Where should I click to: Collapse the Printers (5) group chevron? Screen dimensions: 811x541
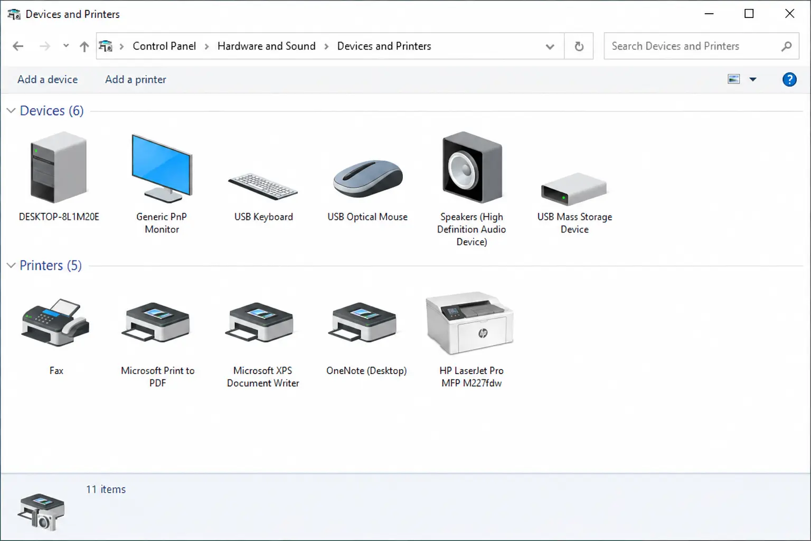(x=11, y=265)
